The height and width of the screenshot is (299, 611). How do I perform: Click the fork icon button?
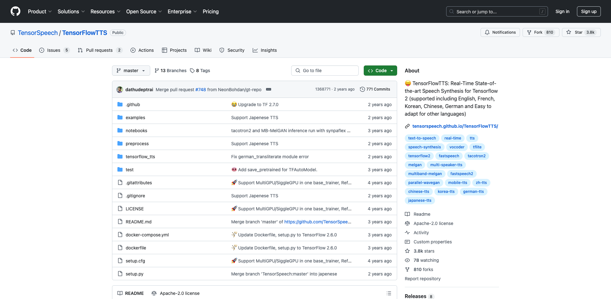[529, 32]
